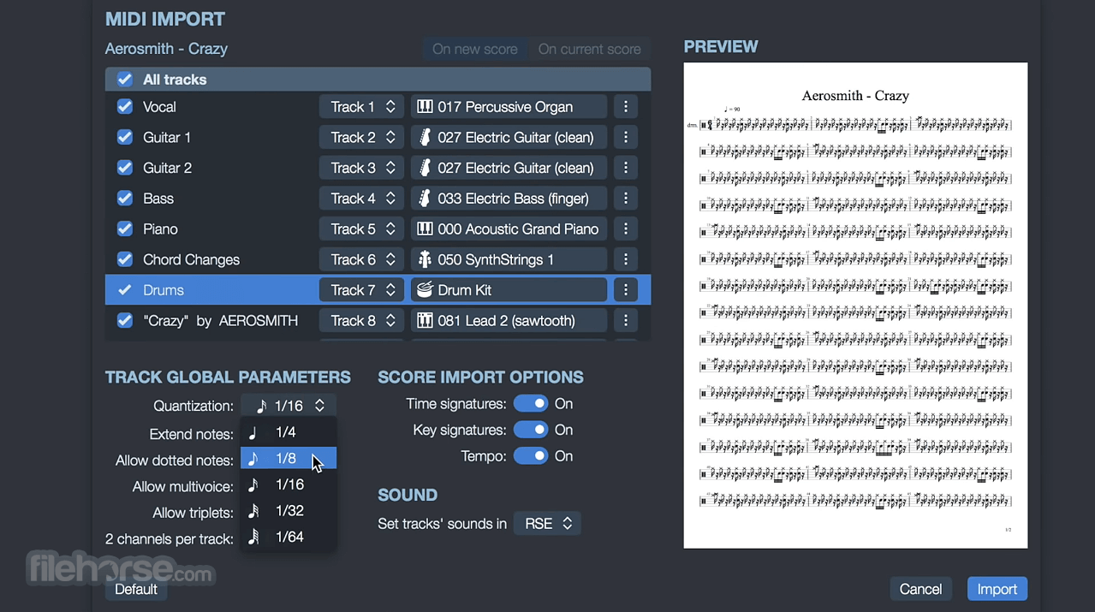1095x612 pixels.
Task: Reset settings with Default button
Action: tap(136, 589)
